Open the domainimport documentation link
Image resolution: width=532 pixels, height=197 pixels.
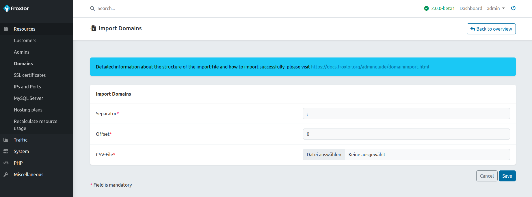370,67
